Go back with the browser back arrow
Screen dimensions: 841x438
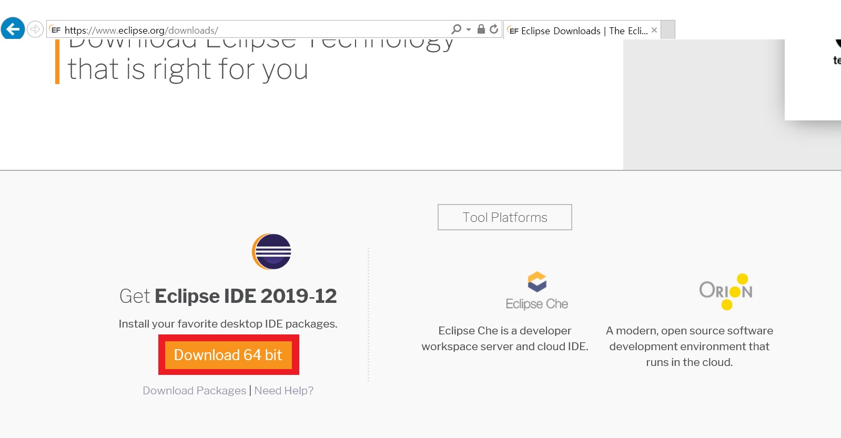[13, 28]
